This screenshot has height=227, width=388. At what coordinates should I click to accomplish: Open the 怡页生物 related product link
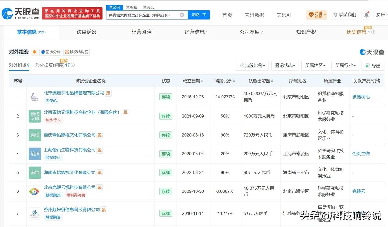(x=361, y=154)
